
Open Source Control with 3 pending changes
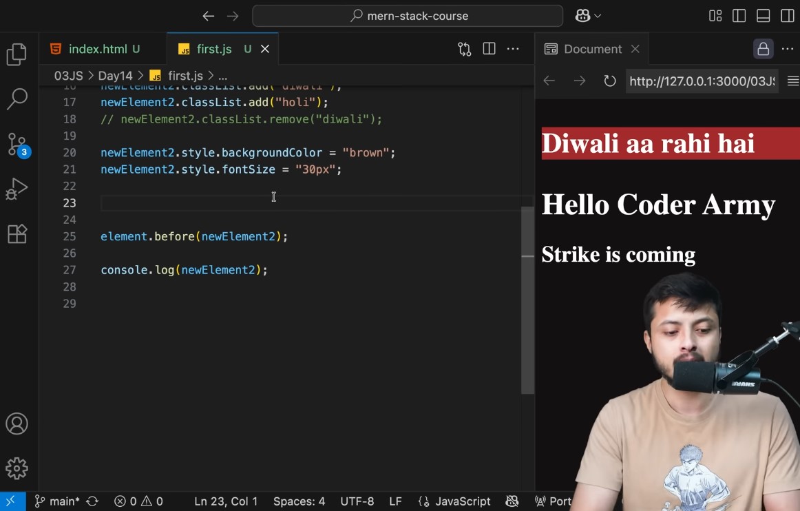(18, 145)
